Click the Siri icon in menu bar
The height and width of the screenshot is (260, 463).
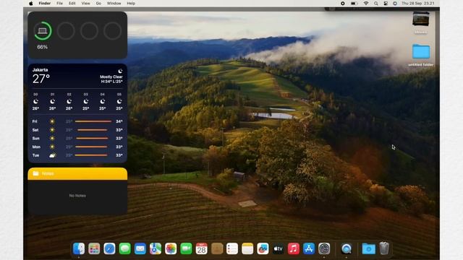point(395,4)
